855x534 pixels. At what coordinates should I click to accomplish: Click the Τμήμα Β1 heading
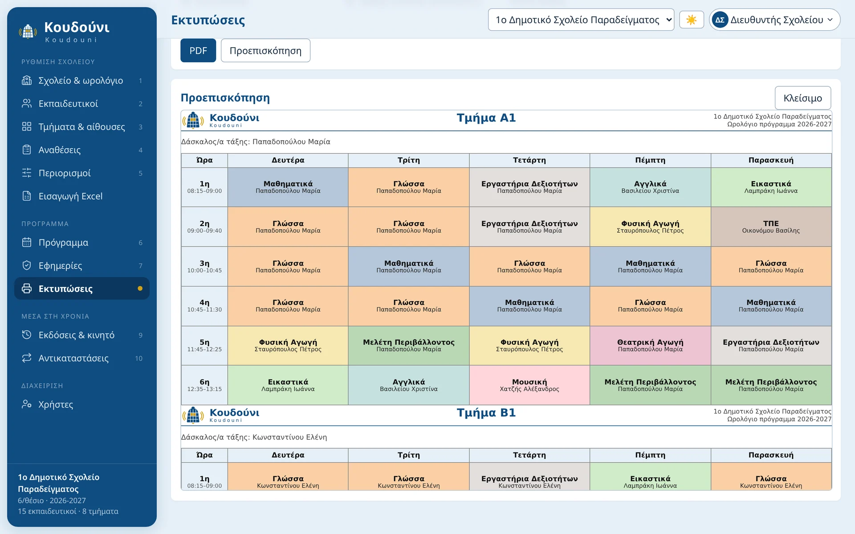(x=486, y=413)
